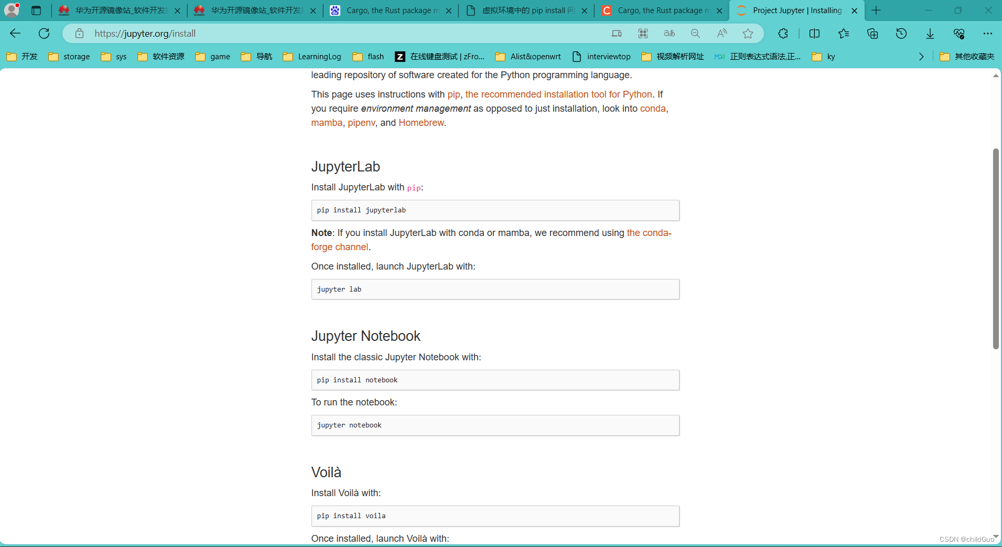
Task: Switch to the Cargo Rust package tab
Action: [392, 10]
